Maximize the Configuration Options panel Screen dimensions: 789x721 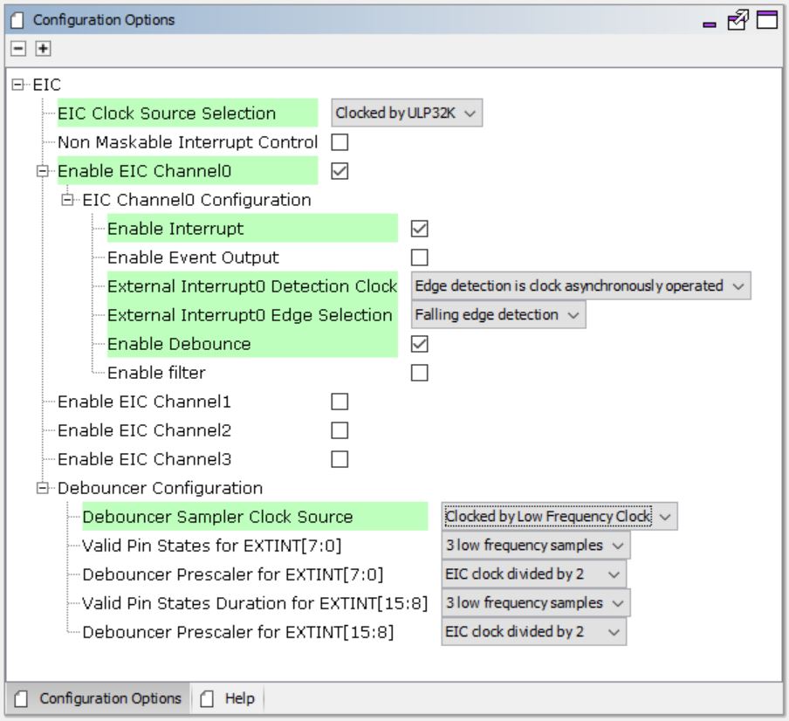(x=766, y=20)
